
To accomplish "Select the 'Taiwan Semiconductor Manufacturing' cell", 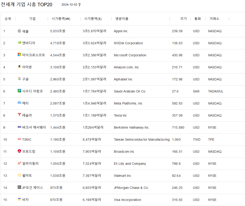I will (x=142, y=139).
